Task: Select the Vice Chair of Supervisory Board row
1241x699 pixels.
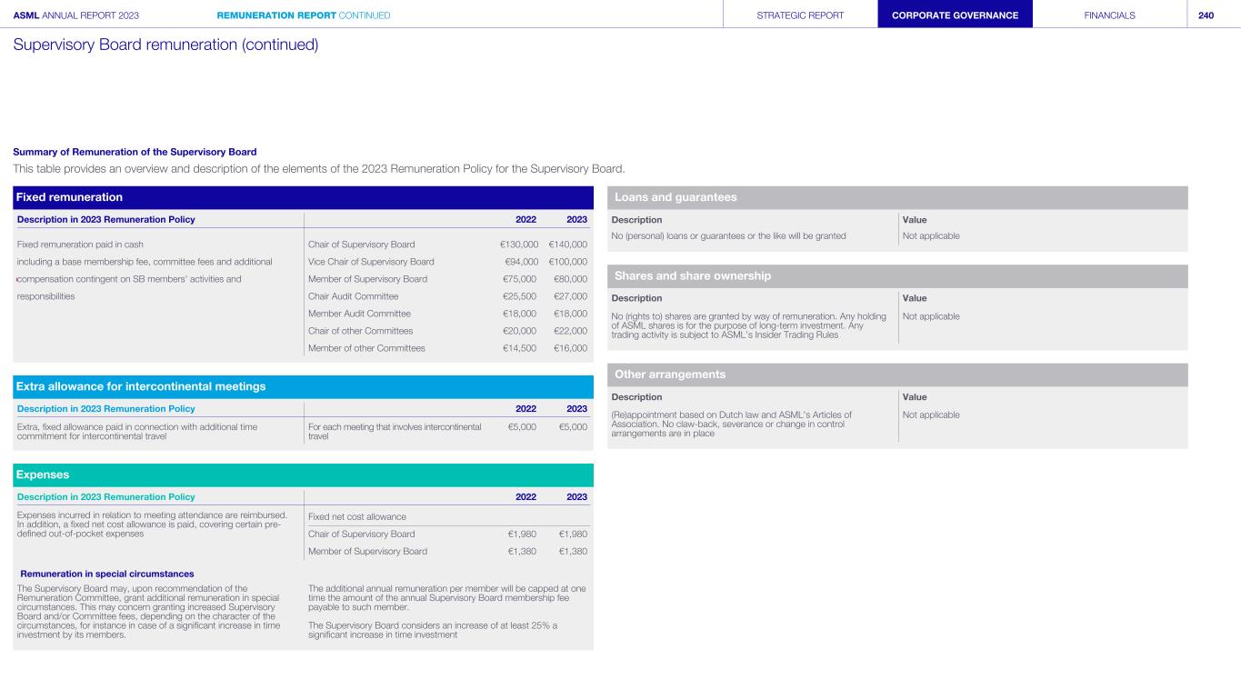Action: tap(365, 262)
